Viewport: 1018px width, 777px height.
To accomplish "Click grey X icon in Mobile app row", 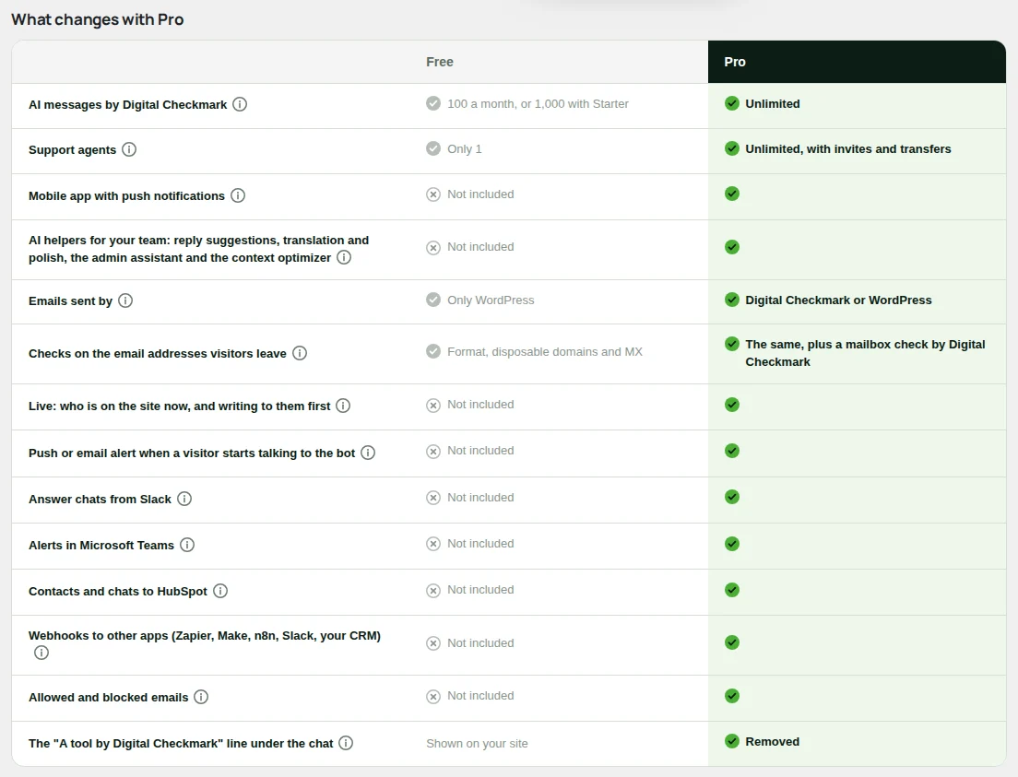I will 433,194.
